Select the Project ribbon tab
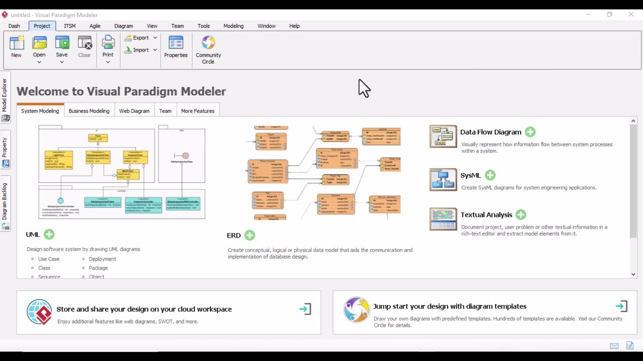The width and height of the screenshot is (643, 361). 42,26
